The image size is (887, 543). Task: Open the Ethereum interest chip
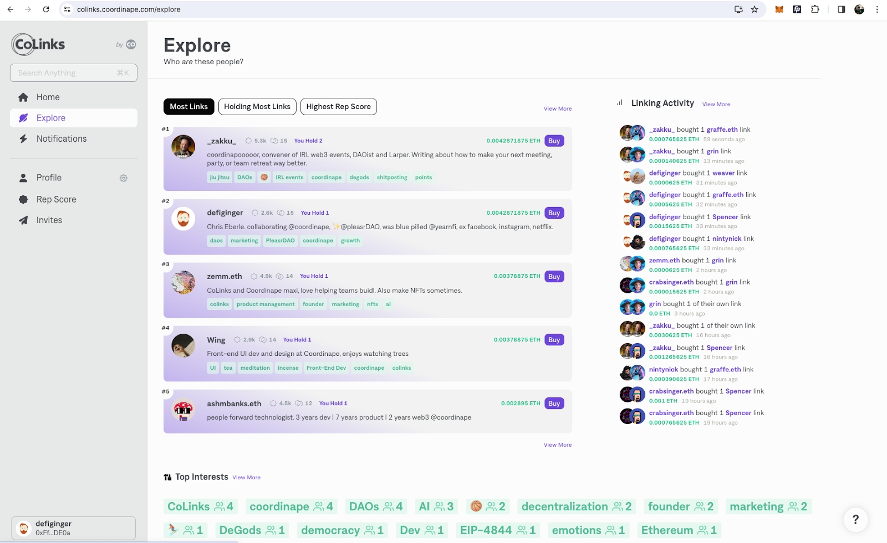[679, 530]
